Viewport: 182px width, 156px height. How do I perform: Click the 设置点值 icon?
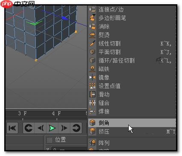coord(92,86)
